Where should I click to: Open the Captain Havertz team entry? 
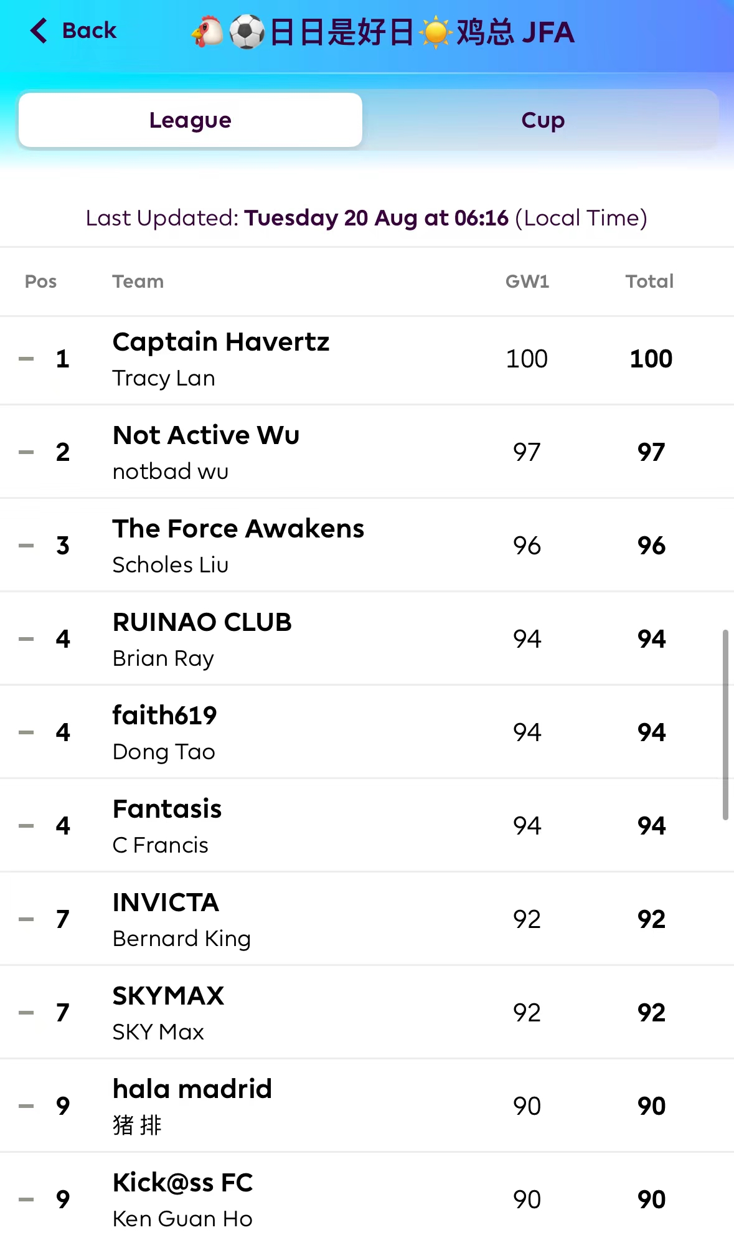tap(221, 342)
